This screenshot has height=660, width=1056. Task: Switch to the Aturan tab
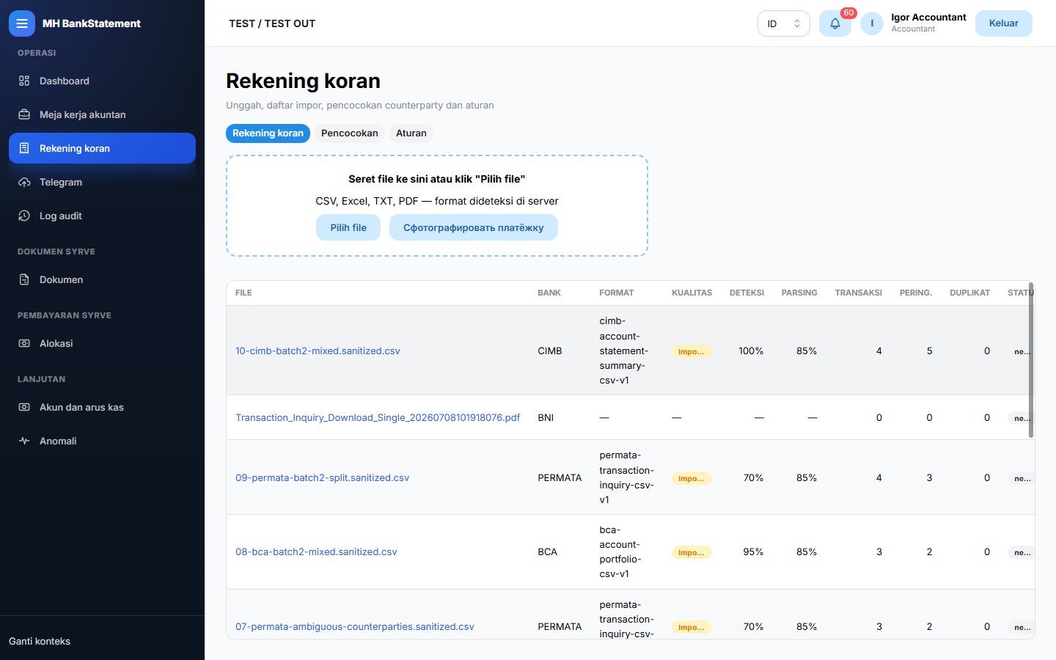point(411,133)
